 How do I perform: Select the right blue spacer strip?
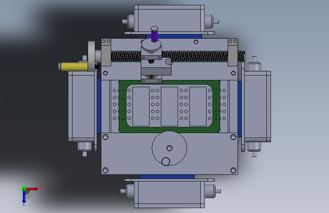(239, 109)
